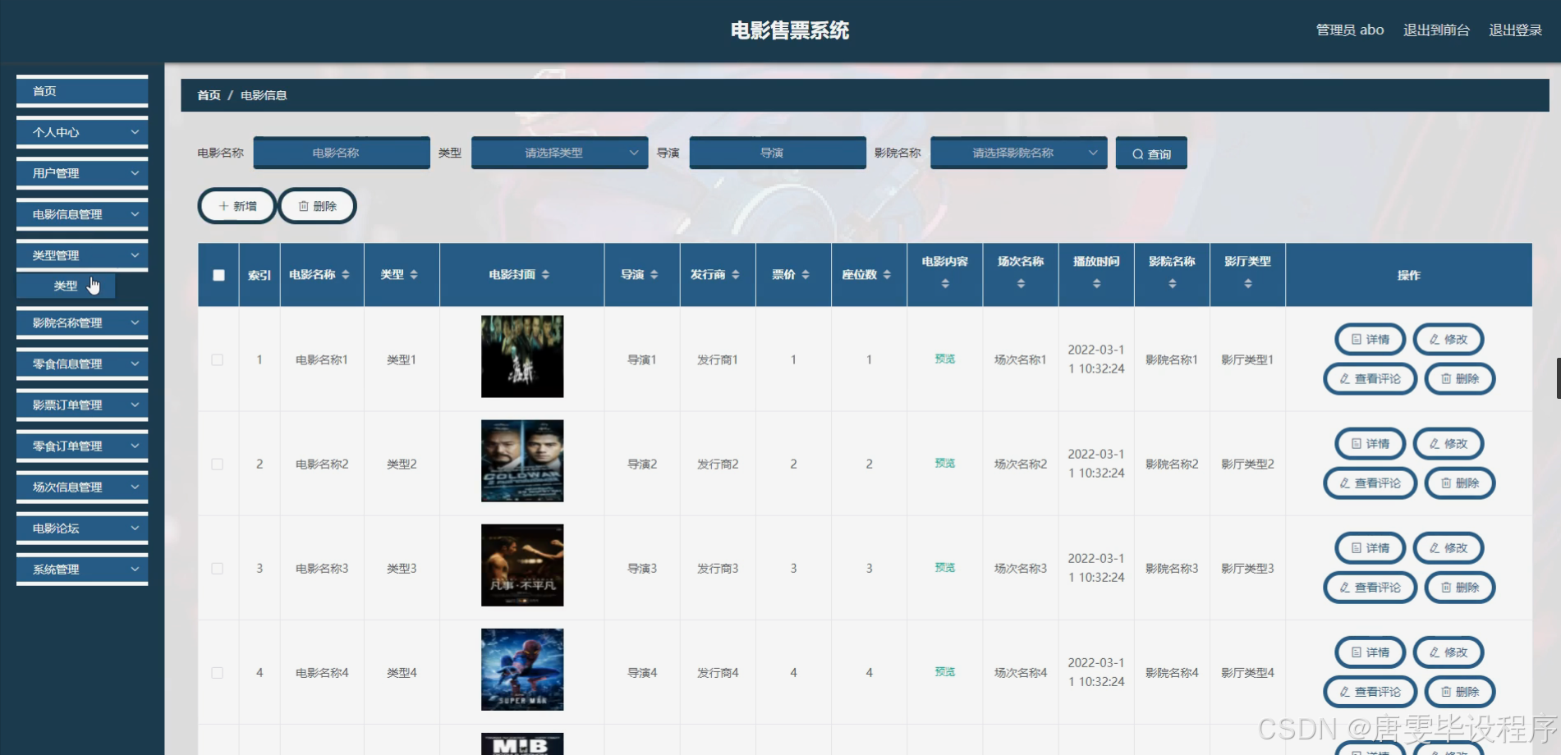The width and height of the screenshot is (1561, 755).
Task: Click the toolbar 删除 button
Action: 317,206
